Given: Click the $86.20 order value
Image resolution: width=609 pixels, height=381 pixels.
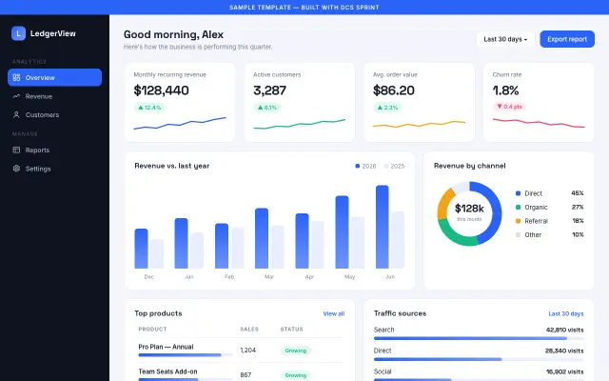Looking at the screenshot, I should [393, 90].
